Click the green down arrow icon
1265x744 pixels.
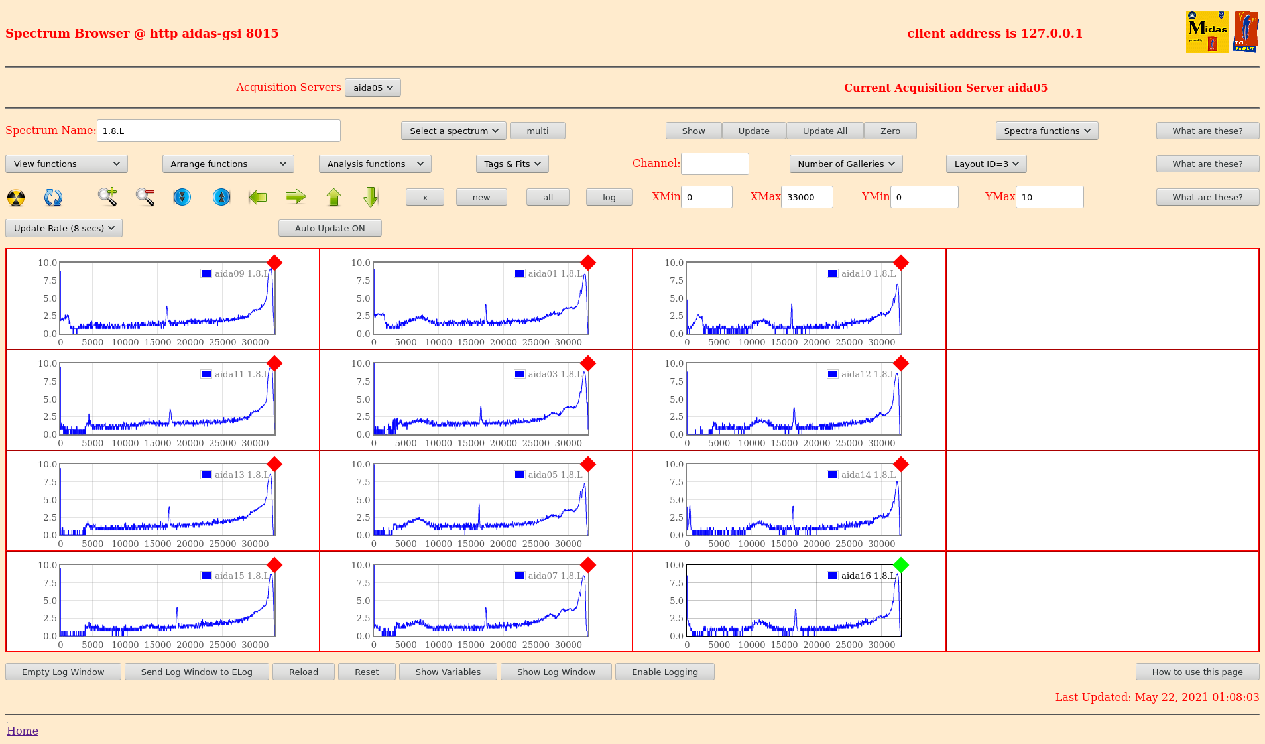coord(371,197)
